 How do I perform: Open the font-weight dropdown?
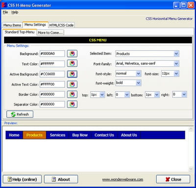pos(138,83)
